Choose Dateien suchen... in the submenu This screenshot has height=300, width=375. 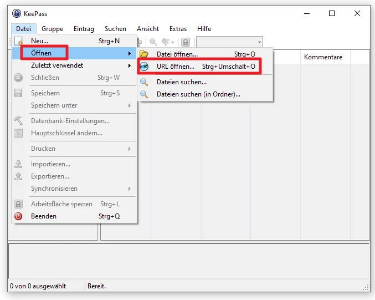pos(205,82)
